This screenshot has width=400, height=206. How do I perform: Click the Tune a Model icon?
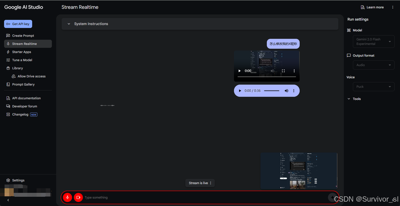[x=8, y=60]
